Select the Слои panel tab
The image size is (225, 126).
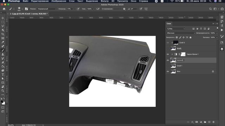tap(169, 23)
